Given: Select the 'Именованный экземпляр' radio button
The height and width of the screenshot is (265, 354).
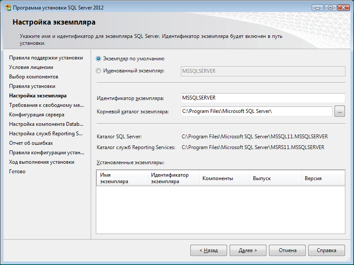Looking at the screenshot, I should [99, 71].
